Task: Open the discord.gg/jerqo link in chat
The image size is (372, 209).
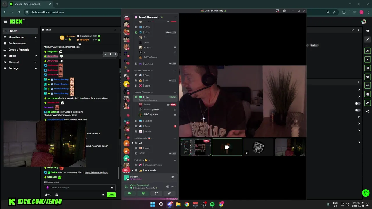Action: tap(97, 172)
